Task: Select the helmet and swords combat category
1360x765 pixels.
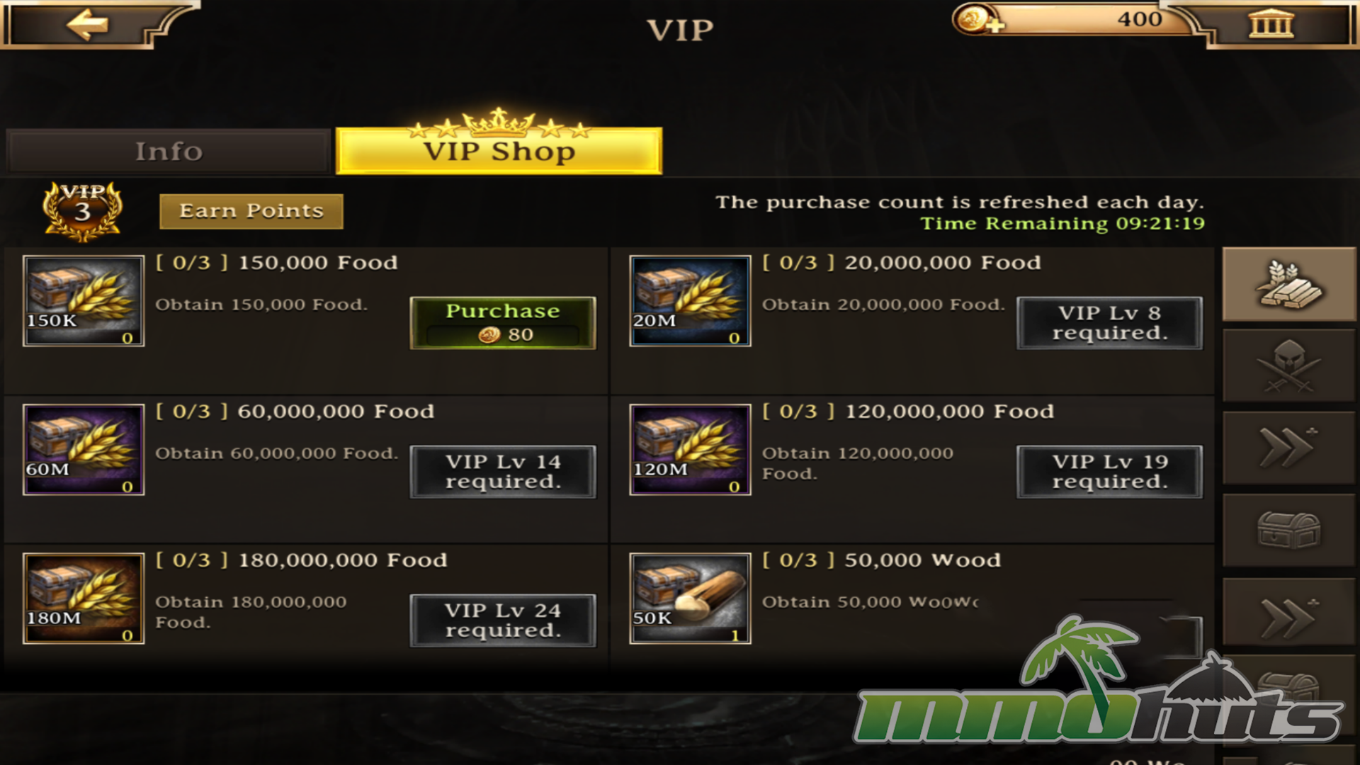Action: pos(1288,365)
